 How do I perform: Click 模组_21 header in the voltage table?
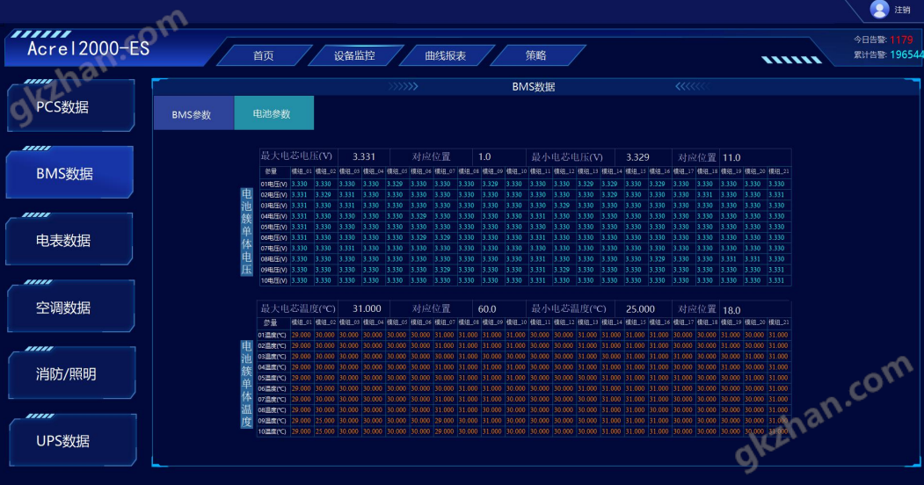(x=778, y=171)
